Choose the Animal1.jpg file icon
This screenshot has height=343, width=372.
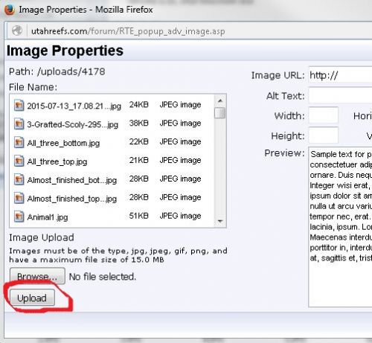pos(19,217)
